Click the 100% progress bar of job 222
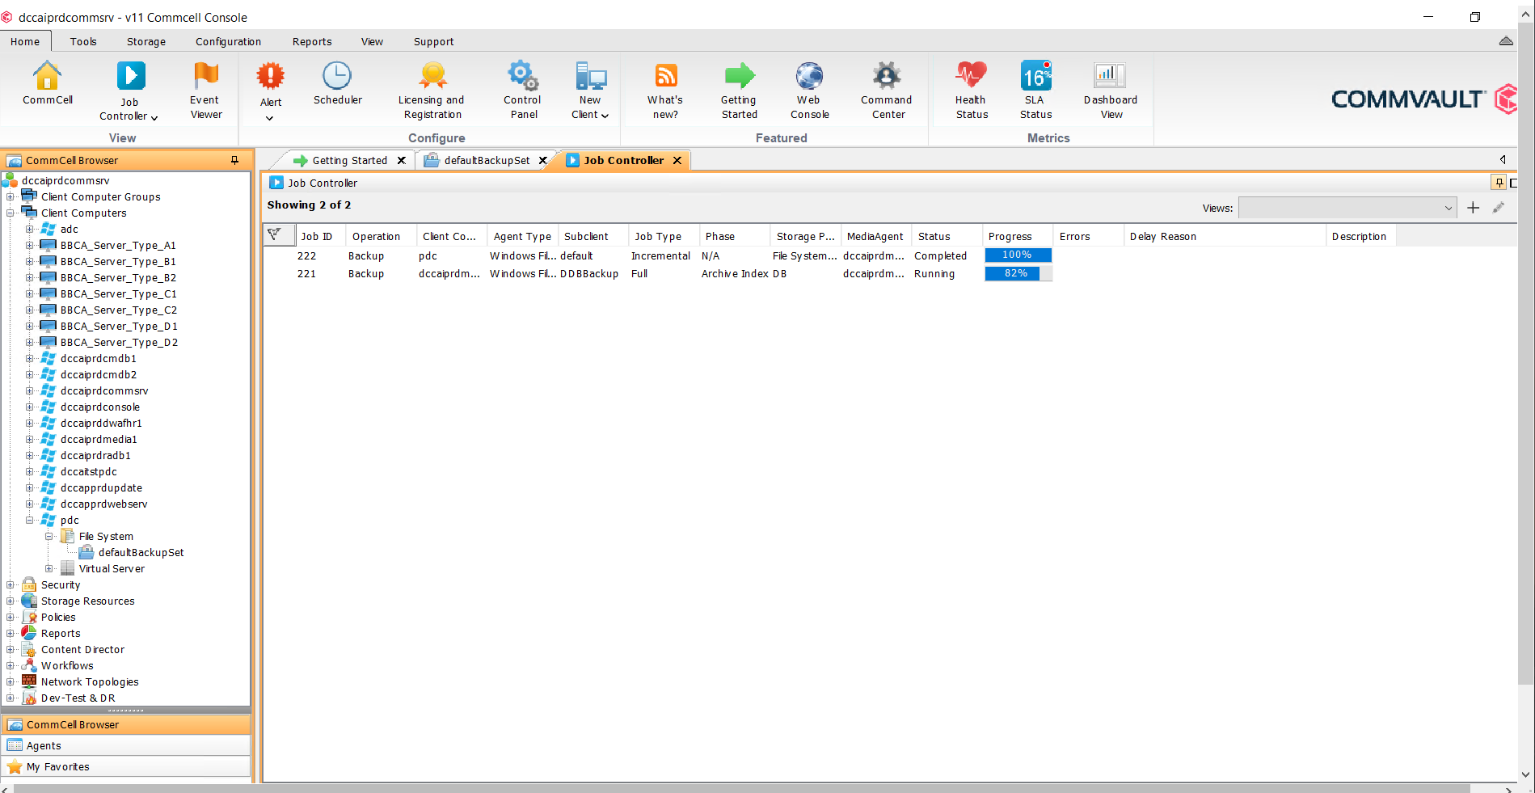The image size is (1535, 793). (1018, 255)
